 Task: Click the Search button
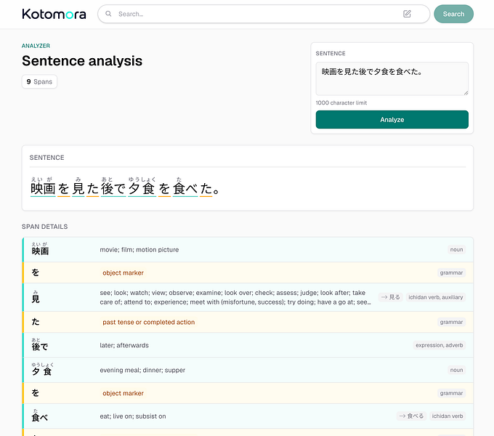click(453, 14)
